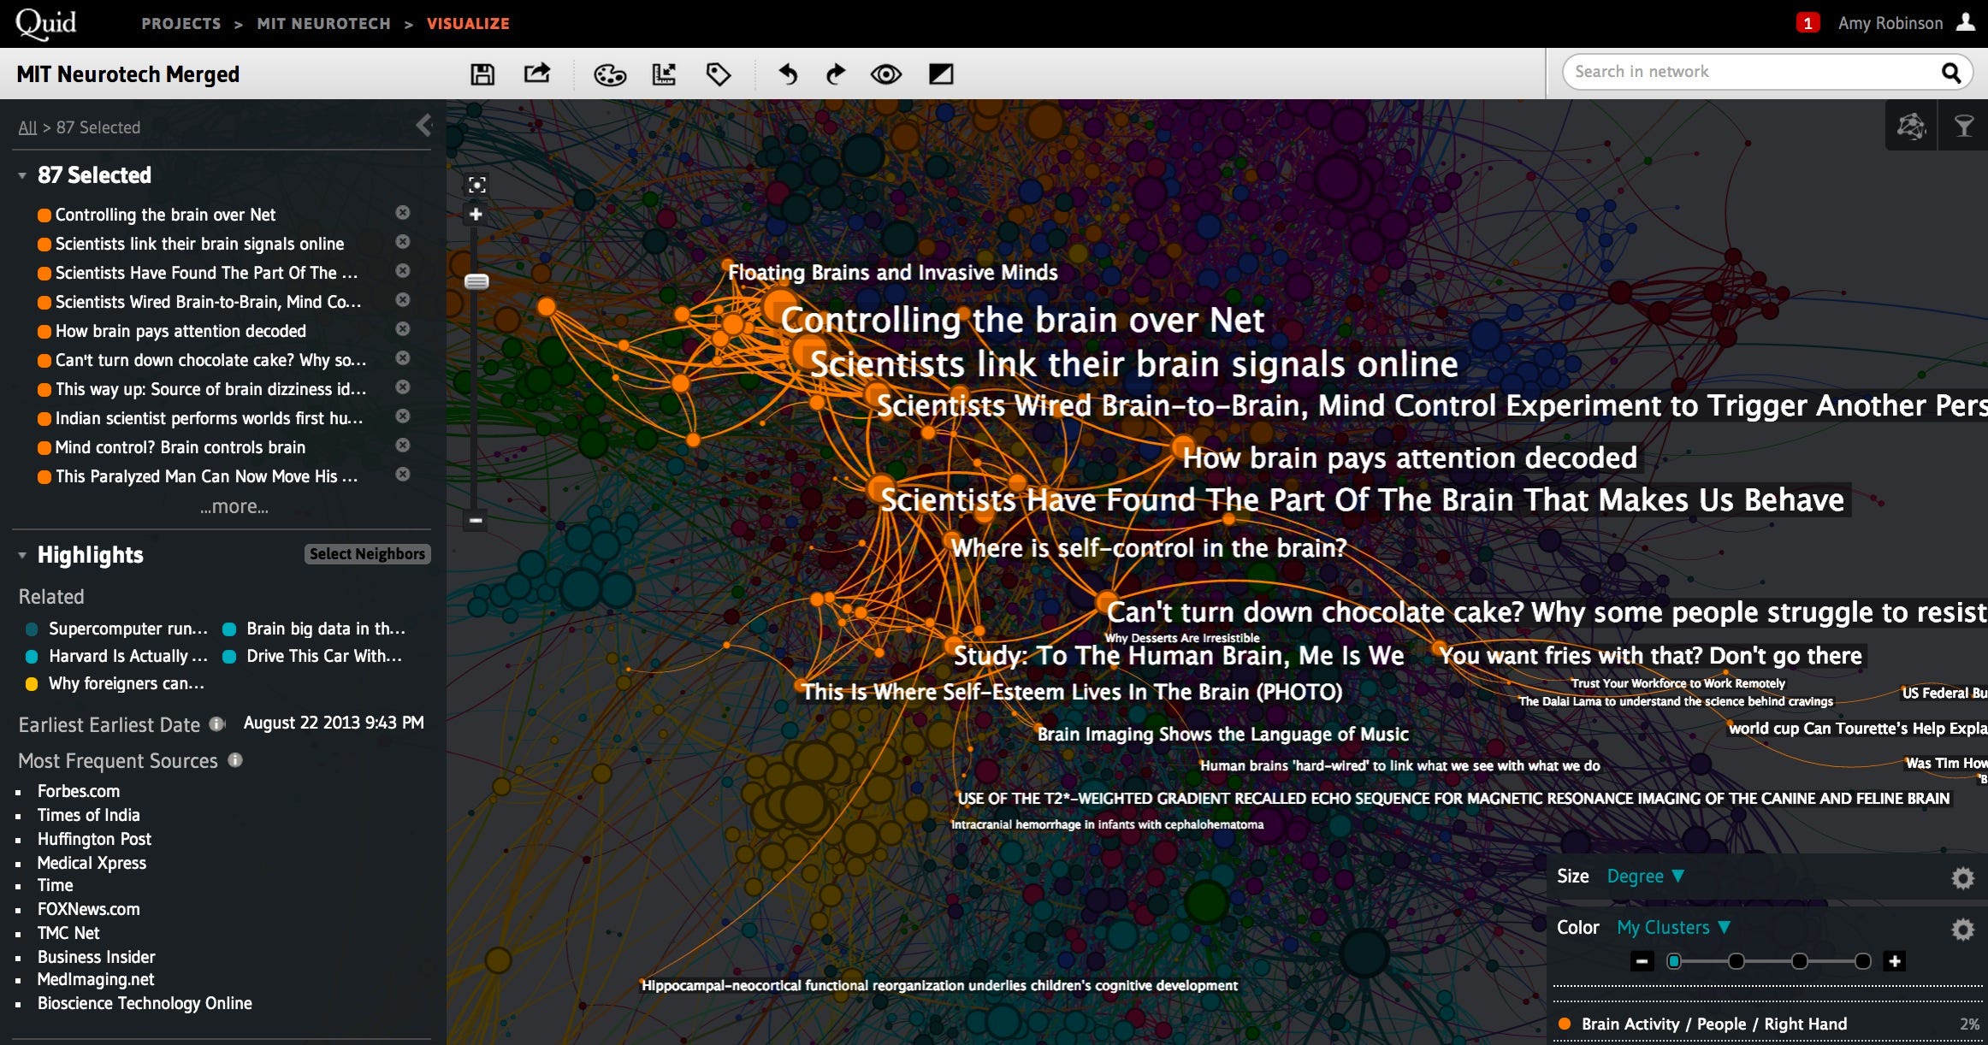Toggle the black-white contrast mode icon
Image resolution: width=1988 pixels, height=1045 pixels.
click(941, 74)
